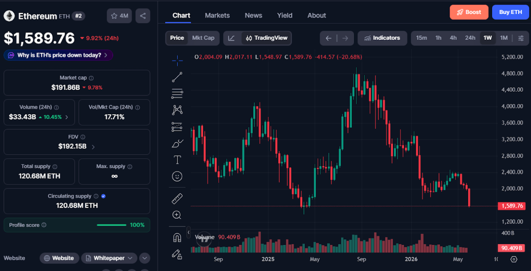Viewport: 531px width, 271px height.
Task: Click info icon beside Profile score
Action: point(44,225)
